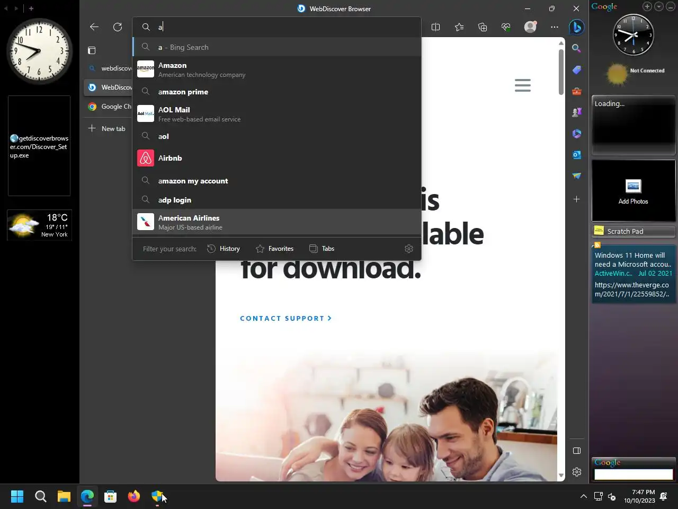Image resolution: width=678 pixels, height=509 pixels.
Task: Open Browser essentials heart icon
Action: [x=506, y=27]
